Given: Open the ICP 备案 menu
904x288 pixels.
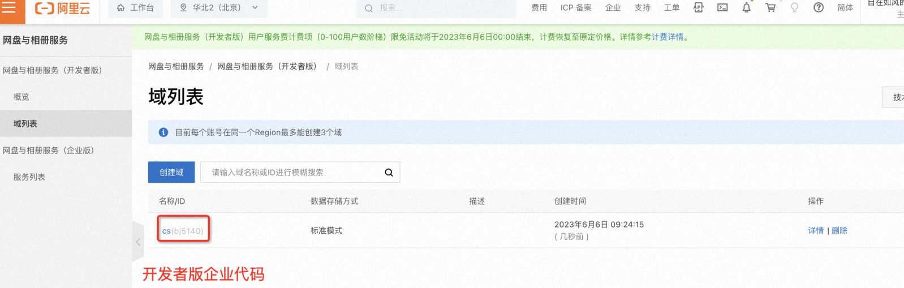Looking at the screenshot, I should (576, 8).
